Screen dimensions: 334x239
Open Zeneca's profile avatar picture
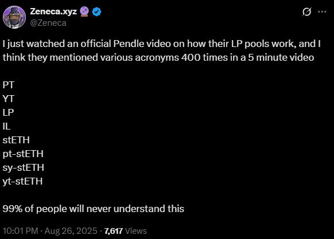pyautogui.click(x=14, y=17)
